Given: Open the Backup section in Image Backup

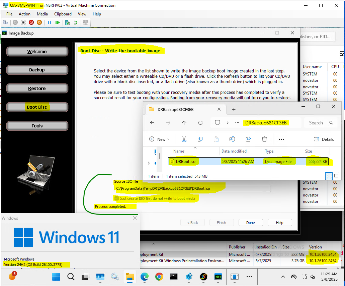Looking at the screenshot, I should 37,70.
